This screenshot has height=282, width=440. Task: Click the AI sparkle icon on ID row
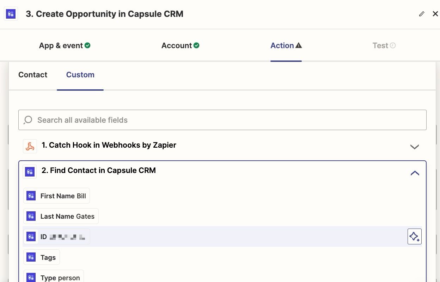coord(415,237)
